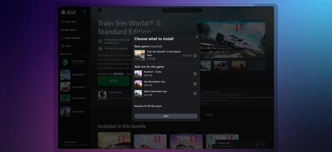Screen dimensions: 332x152
Task: Click the green INSTALL button
Action: [x=113, y=81]
